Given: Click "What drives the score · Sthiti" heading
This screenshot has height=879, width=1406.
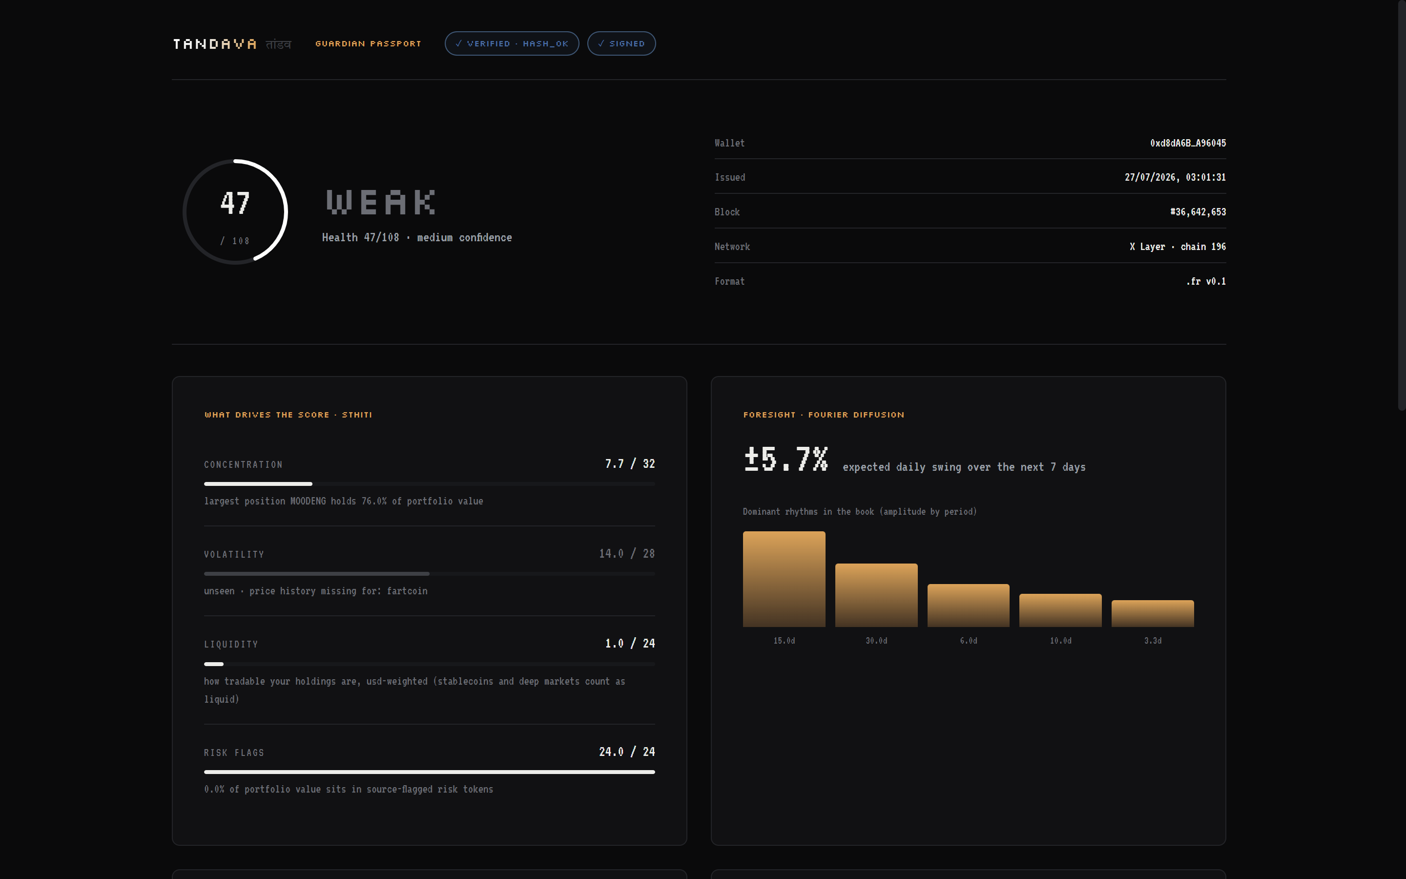Looking at the screenshot, I should 288,415.
